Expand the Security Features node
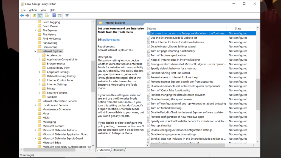The width and height of the screenshot is (281, 158). coord(40,93)
